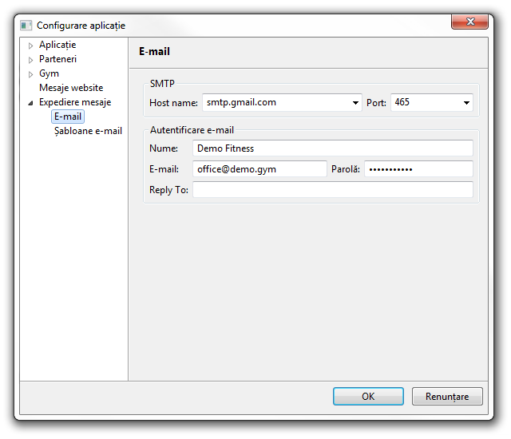
Task: Cancel with the Renunțare button
Action: coord(446,396)
